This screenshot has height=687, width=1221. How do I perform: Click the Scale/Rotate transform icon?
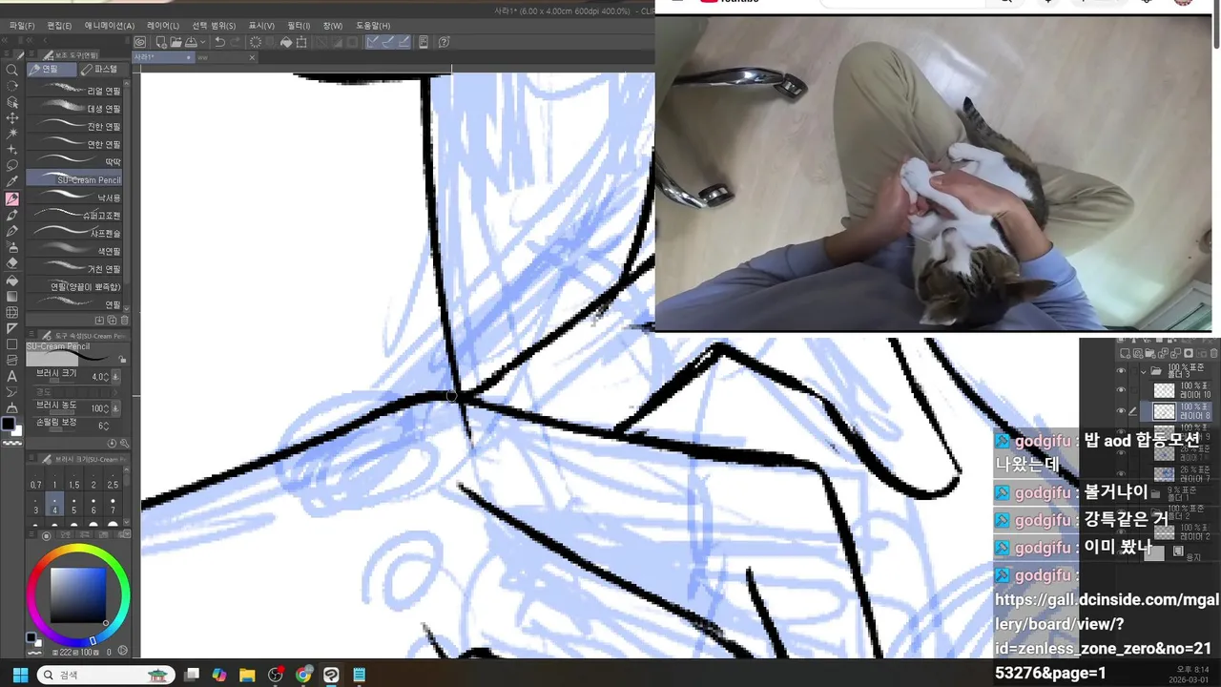(301, 42)
